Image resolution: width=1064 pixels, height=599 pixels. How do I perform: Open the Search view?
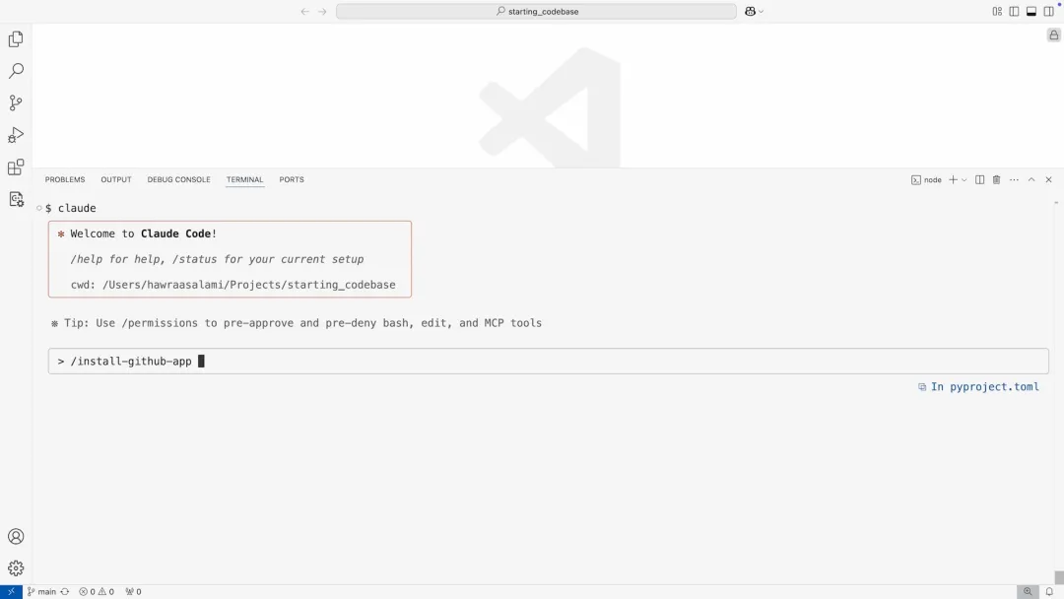pos(15,70)
